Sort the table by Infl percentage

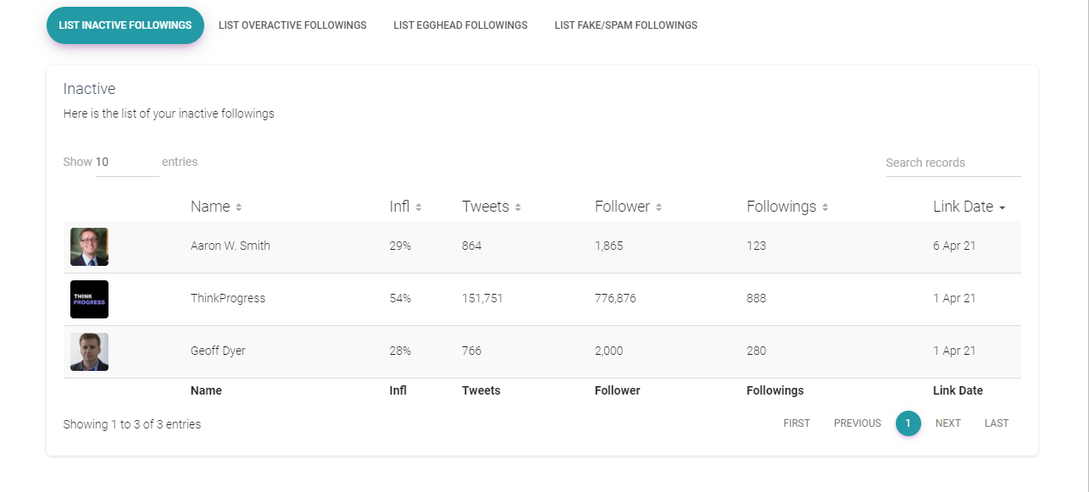(x=418, y=206)
